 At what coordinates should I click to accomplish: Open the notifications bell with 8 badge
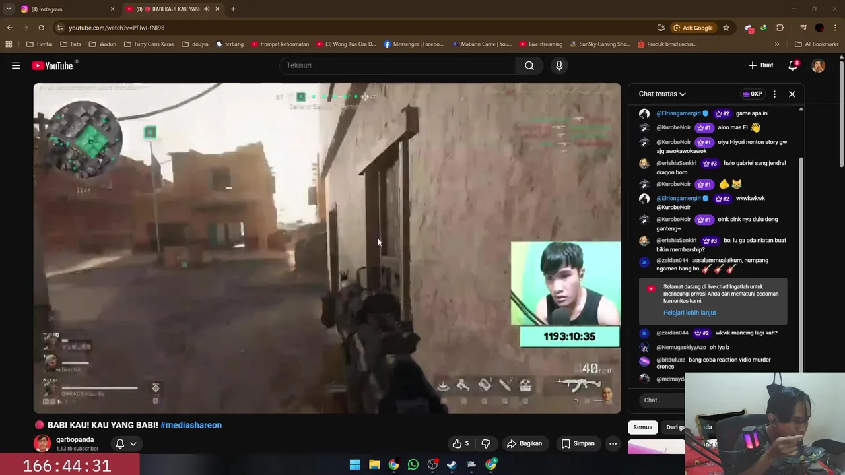[x=793, y=65]
